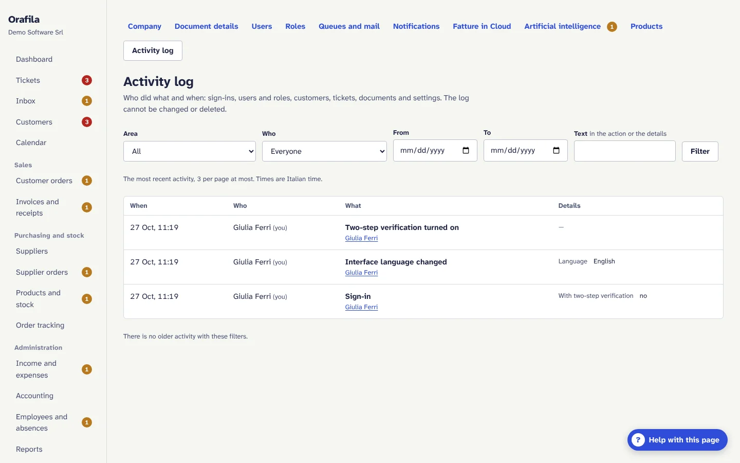The height and width of the screenshot is (463, 740).
Task: Open Invoices and receipts
Action: [x=38, y=207]
